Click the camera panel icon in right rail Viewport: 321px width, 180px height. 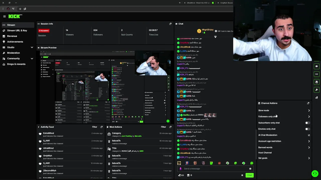coord(316,82)
